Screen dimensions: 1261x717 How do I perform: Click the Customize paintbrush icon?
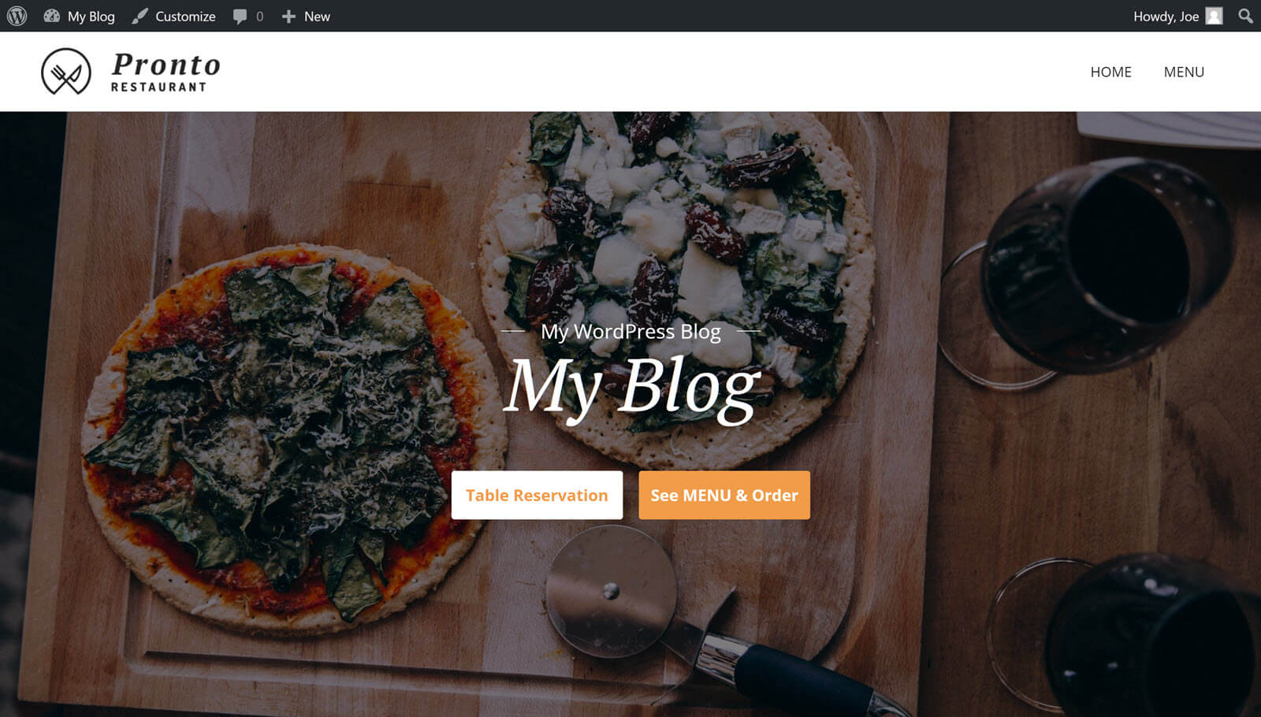pyautogui.click(x=139, y=16)
